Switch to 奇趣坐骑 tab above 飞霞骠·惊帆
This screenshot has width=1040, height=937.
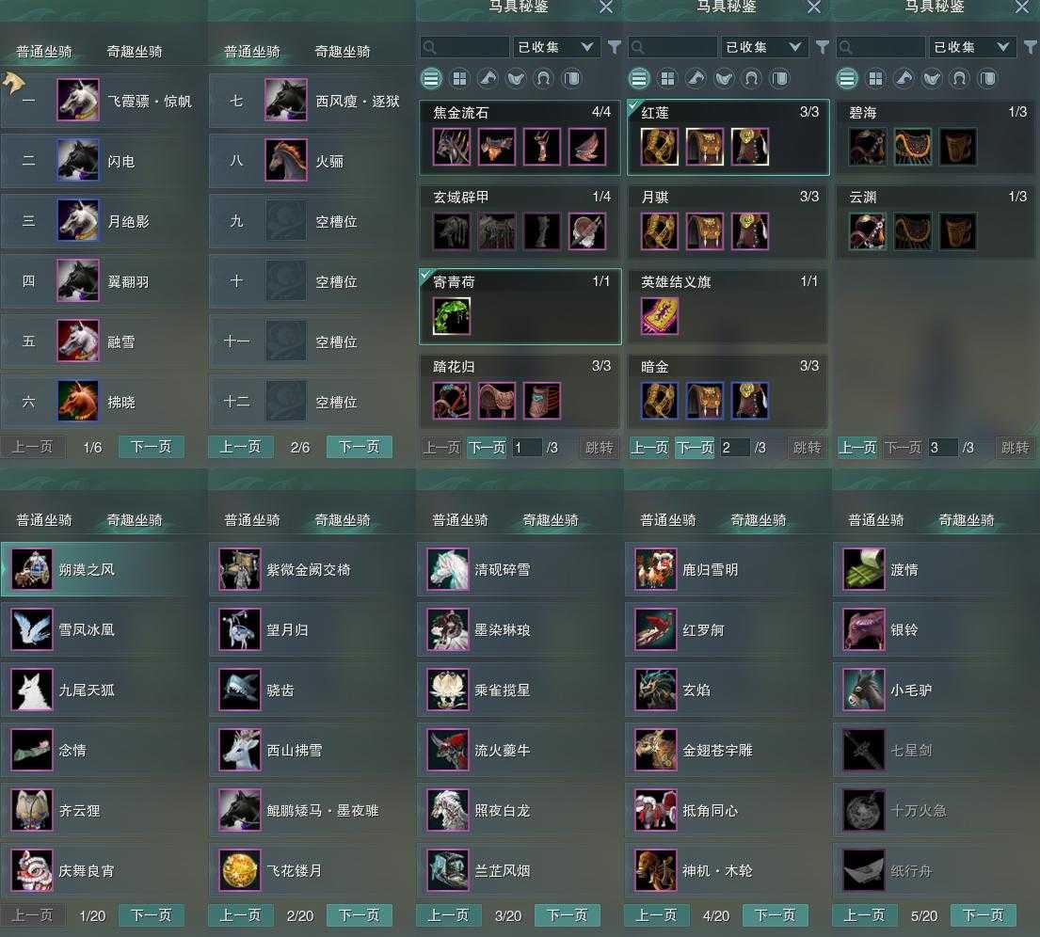[x=135, y=52]
